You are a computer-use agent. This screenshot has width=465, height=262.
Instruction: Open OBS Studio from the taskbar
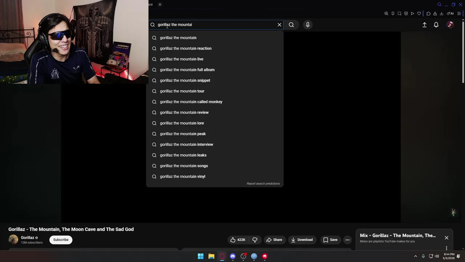click(243, 256)
